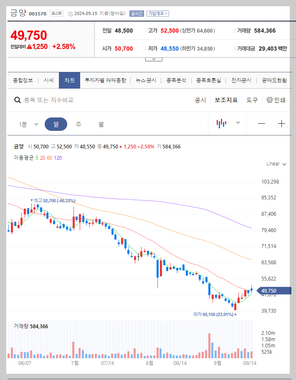The height and width of the screenshot is (380, 296).
Task: Zoom out of the chart with the minus icon
Action: click(262, 123)
